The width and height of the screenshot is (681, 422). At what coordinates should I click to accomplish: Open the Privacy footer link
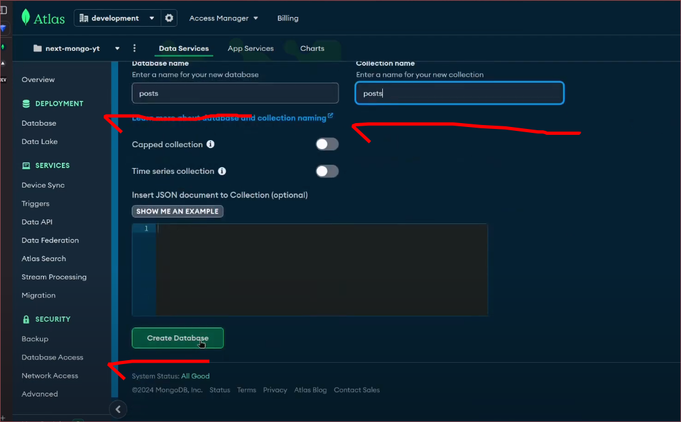pyautogui.click(x=275, y=390)
